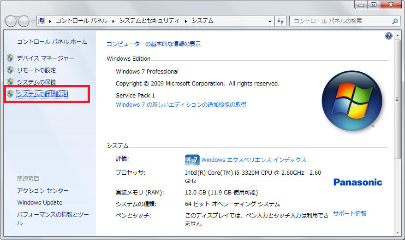405x240 pixels.
Task: Open Help with the blue question mark icon
Action: click(x=388, y=35)
